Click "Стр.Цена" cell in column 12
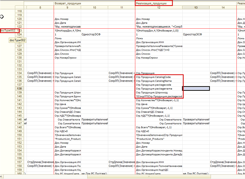The height and width of the screenshot is (179, 245). click(x=159, y=104)
